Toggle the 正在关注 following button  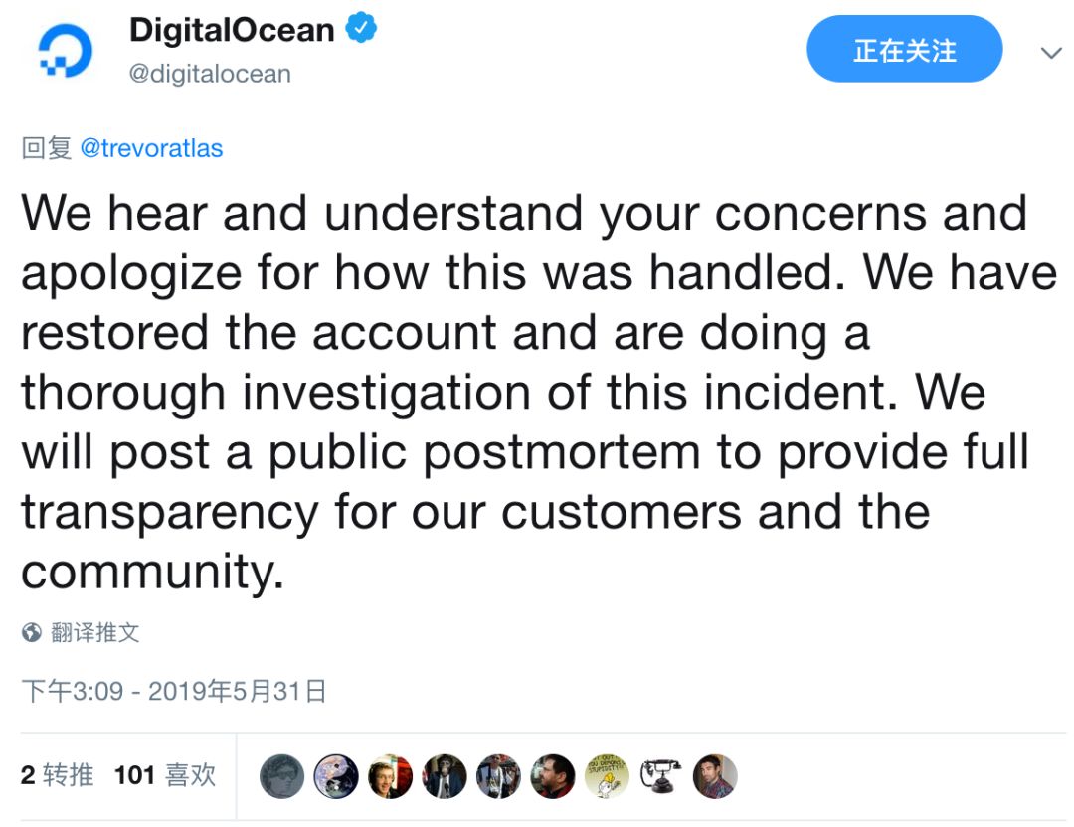point(904,50)
